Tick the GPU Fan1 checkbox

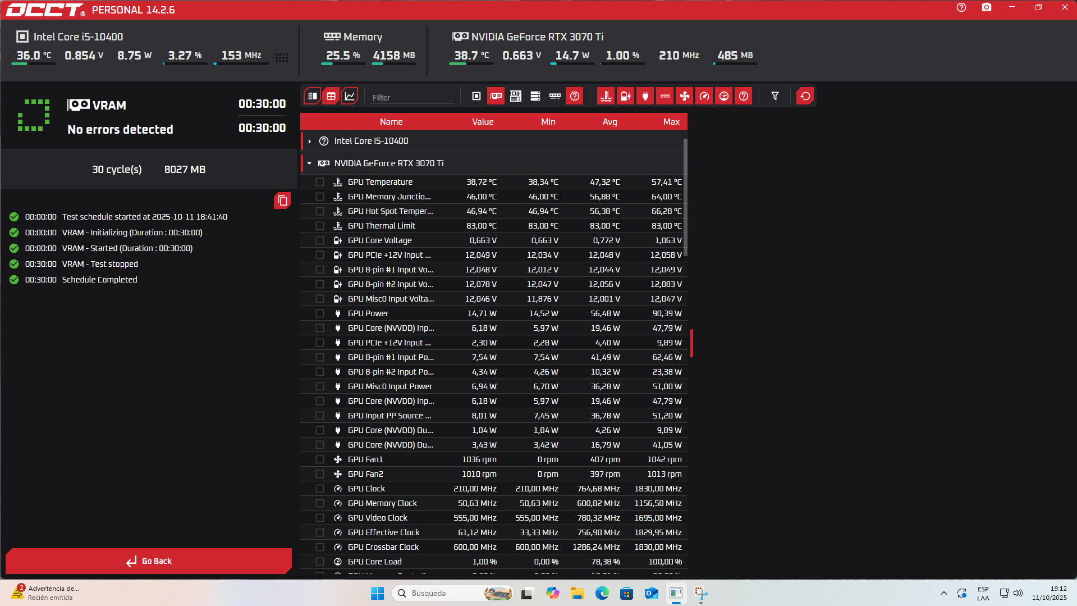(320, 459)
